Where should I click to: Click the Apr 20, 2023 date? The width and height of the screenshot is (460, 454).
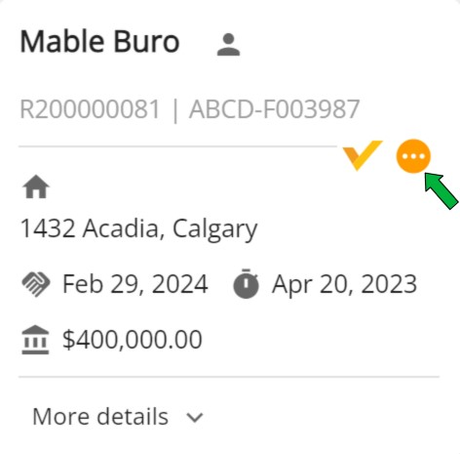pos(344,284)
